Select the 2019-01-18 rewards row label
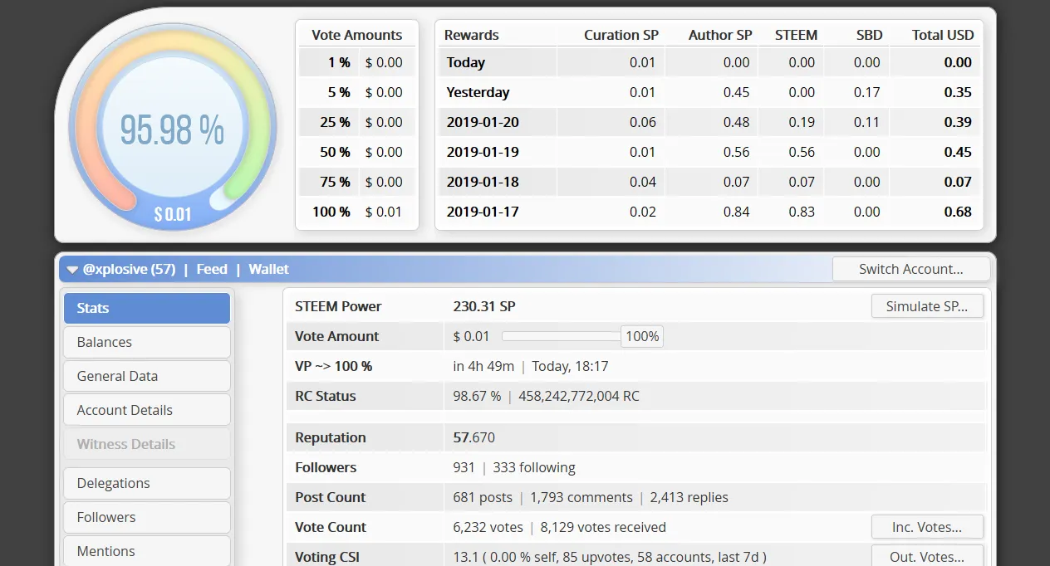Screen dimensions: 1050x566 coord(483,182)
